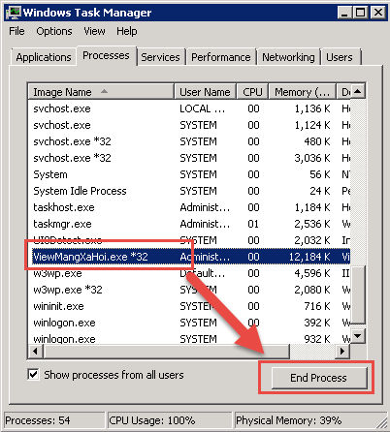The image size is (390, 432).
Task: Select svchost.exe *32 row using 480 K
Action: (x=189, y=141)
